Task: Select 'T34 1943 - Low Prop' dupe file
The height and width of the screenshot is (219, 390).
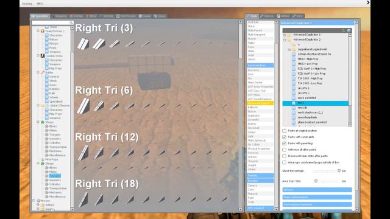Action: coord(310,83)
